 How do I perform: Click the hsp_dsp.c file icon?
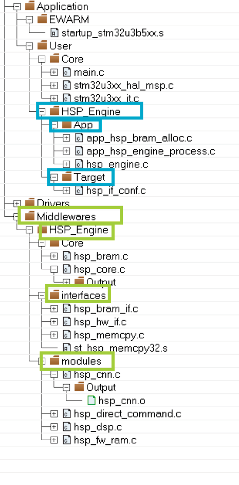tap(67, 427)
